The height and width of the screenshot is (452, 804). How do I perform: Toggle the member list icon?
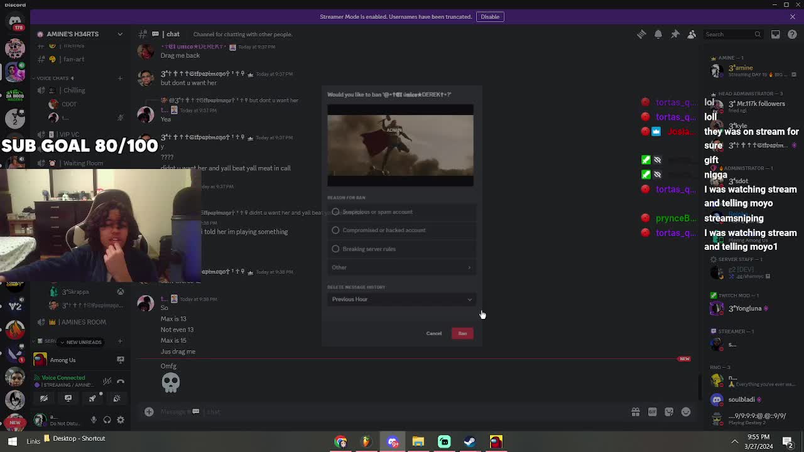click(692, 34)
